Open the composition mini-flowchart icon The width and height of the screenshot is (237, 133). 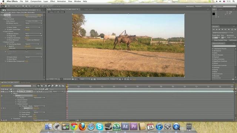coord(34,86)
